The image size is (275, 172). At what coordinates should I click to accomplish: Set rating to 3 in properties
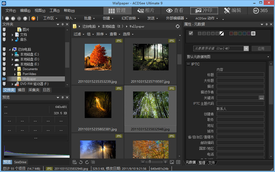click(208, 33)
